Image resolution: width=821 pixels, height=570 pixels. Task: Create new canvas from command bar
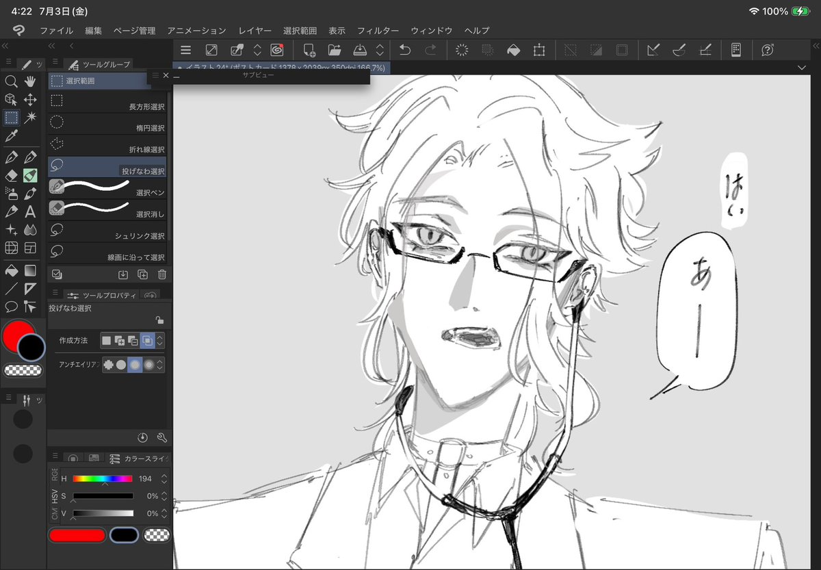point(309,50)
